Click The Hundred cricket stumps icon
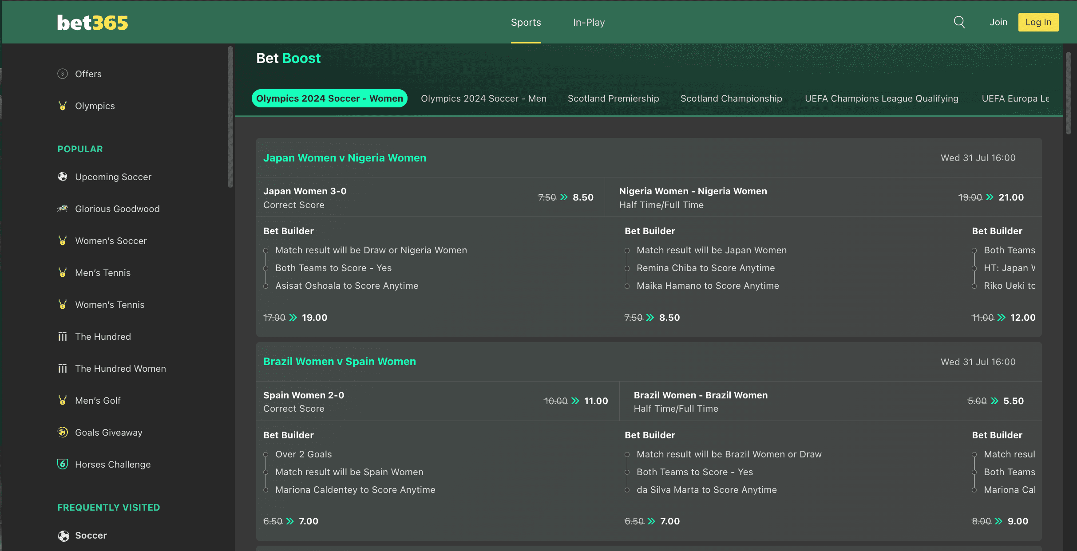 click(x=63, y=336)
